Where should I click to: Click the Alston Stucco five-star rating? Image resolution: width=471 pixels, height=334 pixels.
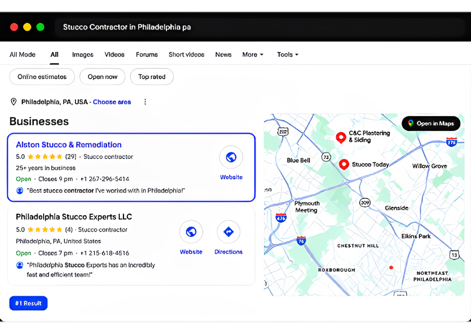[45, 156]
